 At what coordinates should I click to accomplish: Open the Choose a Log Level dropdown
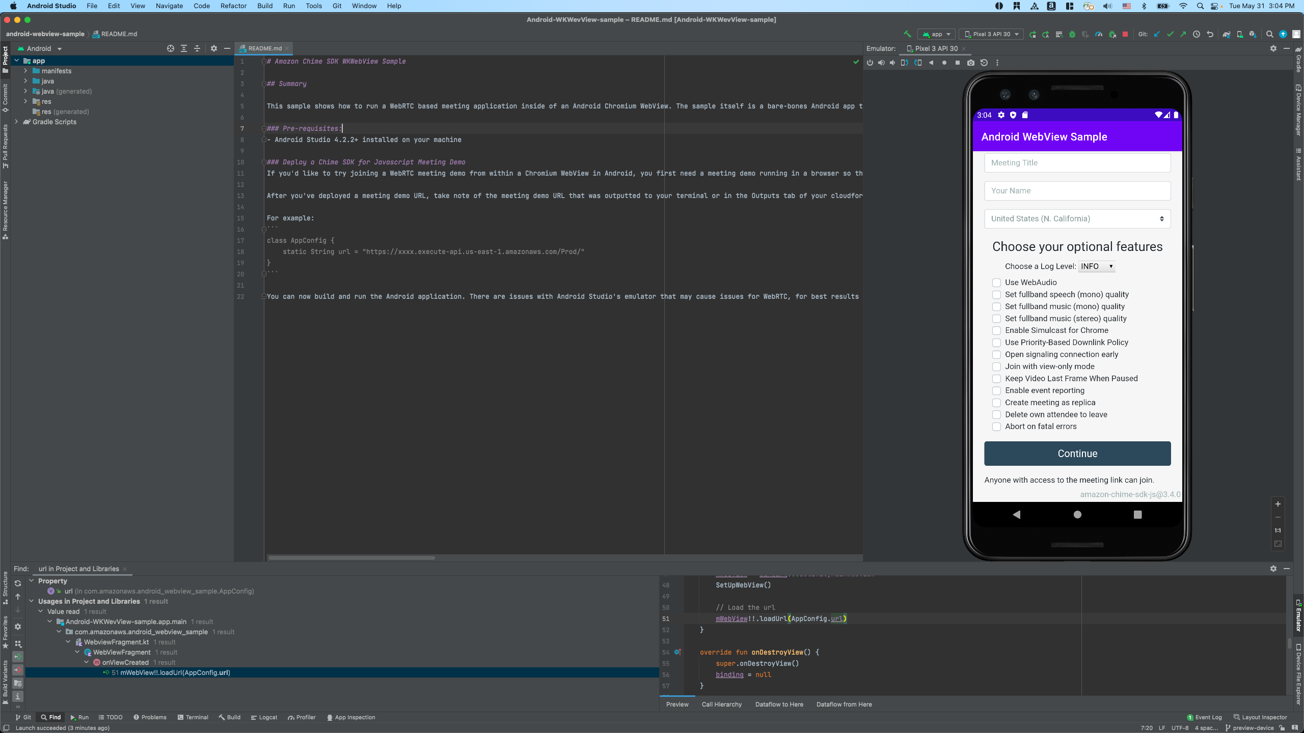(1096, 266)
